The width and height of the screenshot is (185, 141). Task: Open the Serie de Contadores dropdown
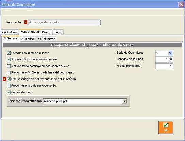pos(170,53)
